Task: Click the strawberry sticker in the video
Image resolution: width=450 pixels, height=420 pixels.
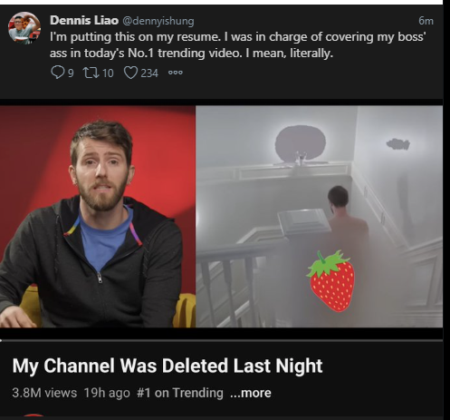Action: (x=331, y=281)
